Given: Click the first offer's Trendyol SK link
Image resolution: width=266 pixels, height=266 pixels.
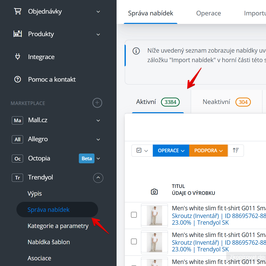Looking at the screenshot, I should tap(213, 222).
